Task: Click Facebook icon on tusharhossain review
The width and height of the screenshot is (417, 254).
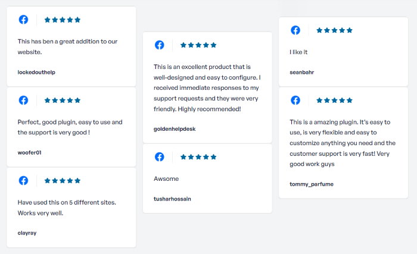Action: (x=160, y=157)
